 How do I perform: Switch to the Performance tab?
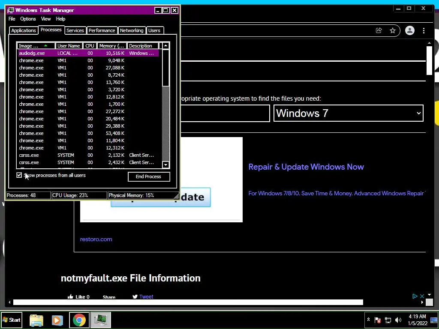click(x=102, y=30)
